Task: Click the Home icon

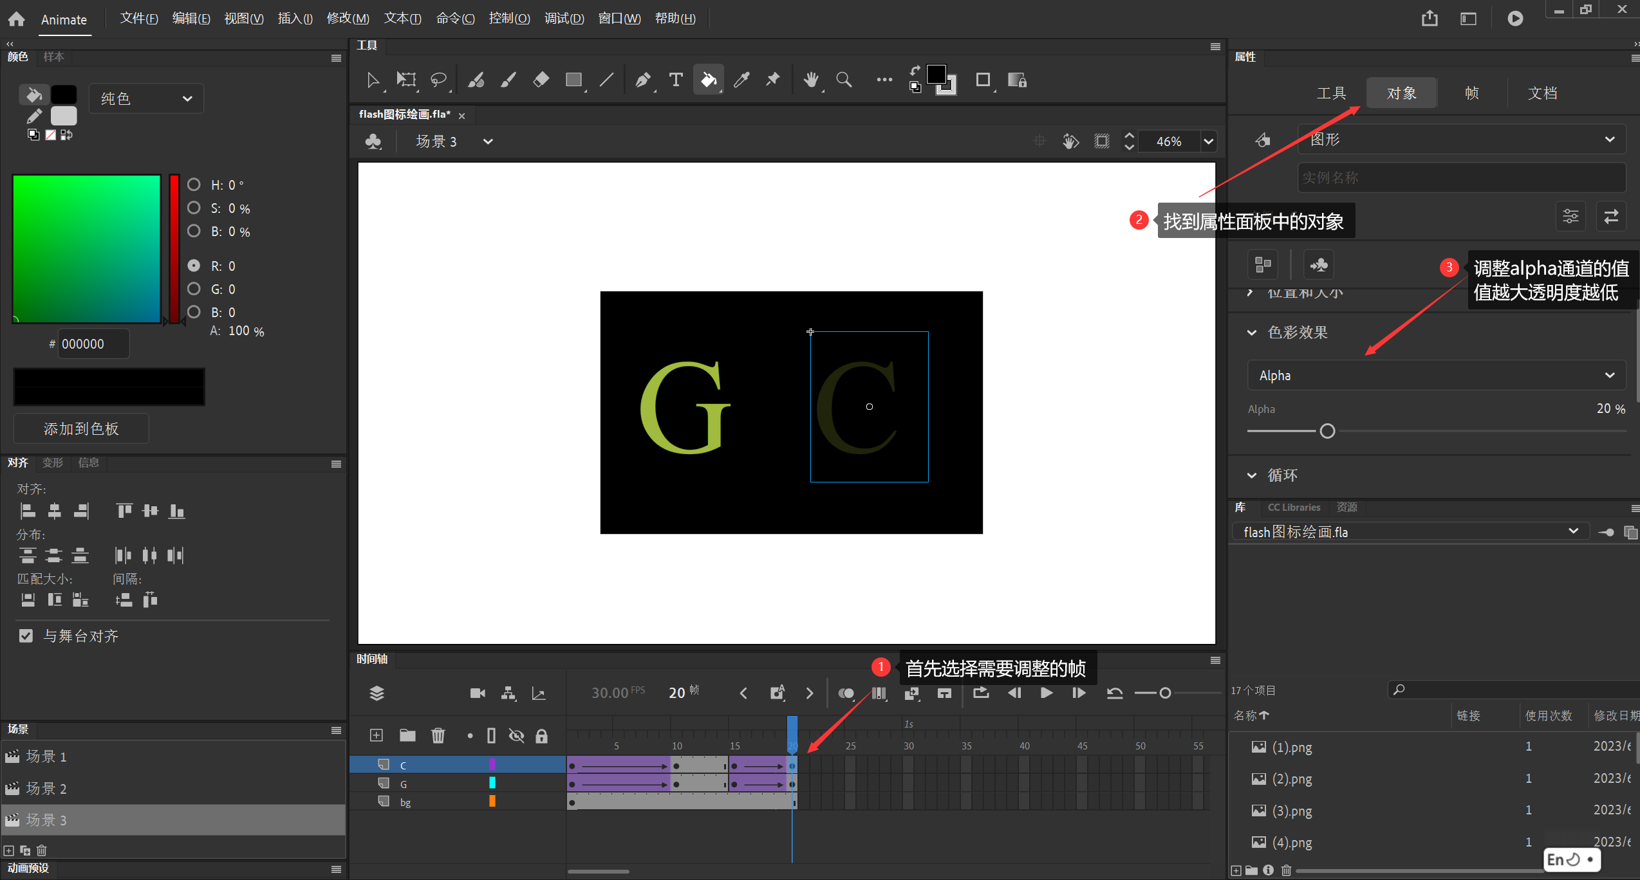Action: 17,19
